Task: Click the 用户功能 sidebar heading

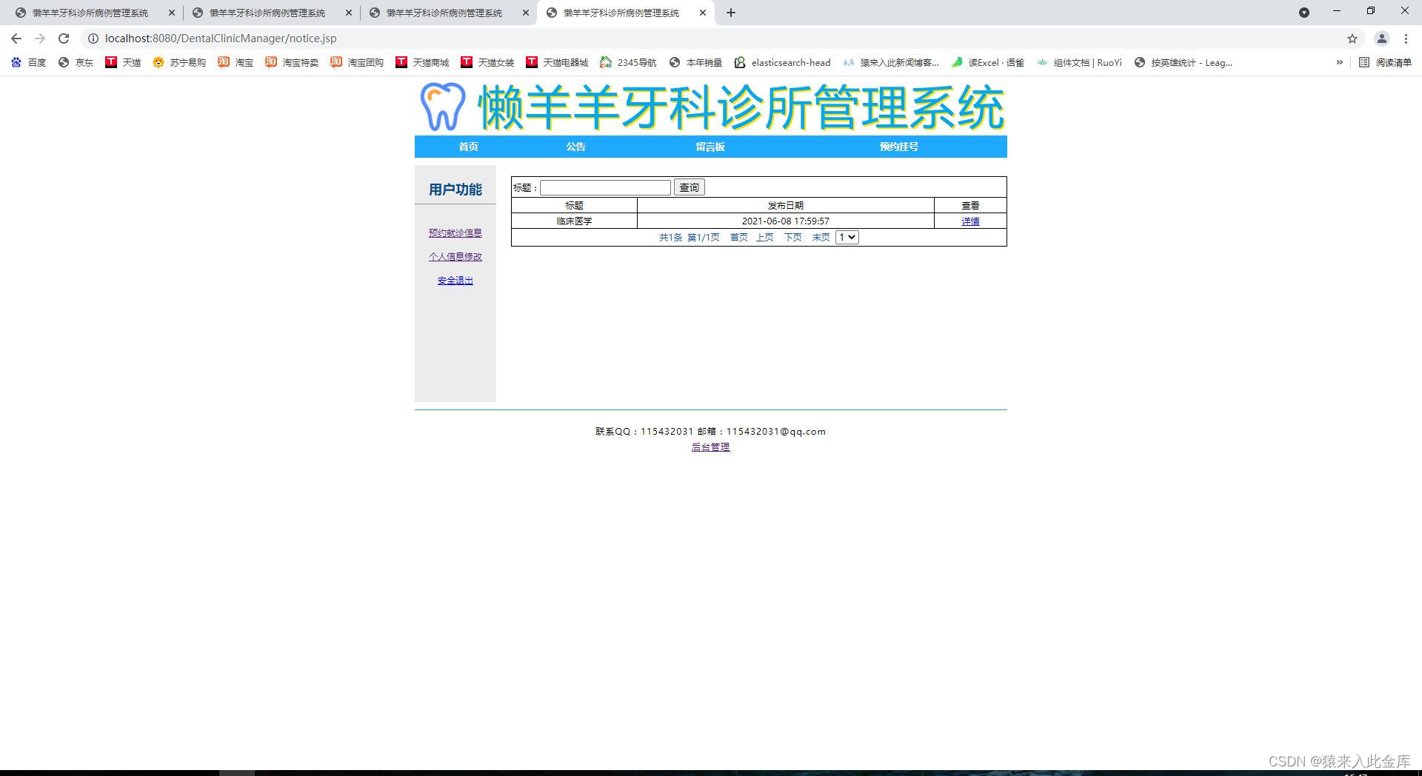Action: coord(455,190)
